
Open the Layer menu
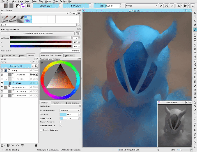point(27,1)
